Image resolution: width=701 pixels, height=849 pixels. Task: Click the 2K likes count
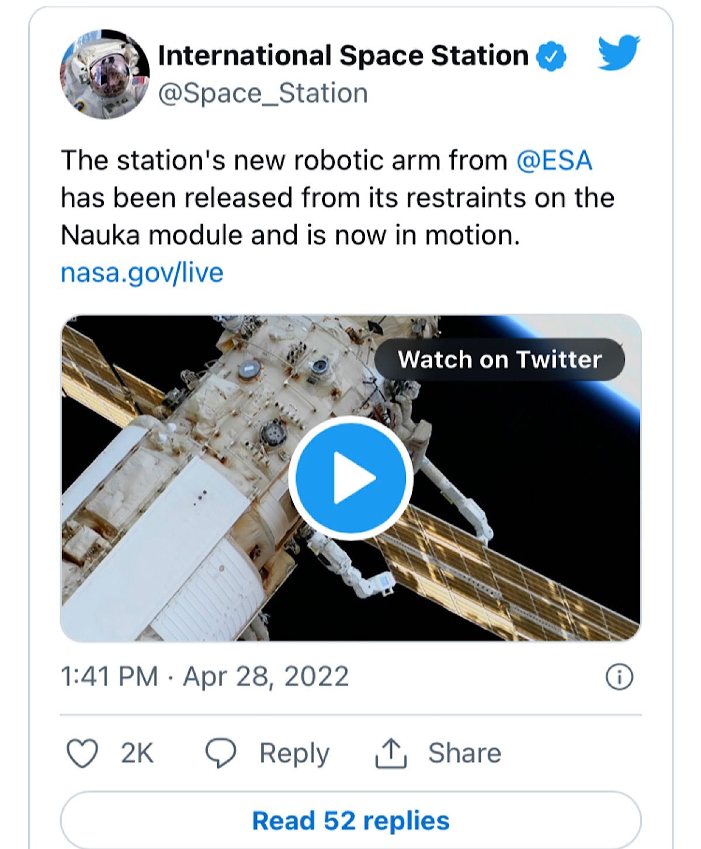137,753
